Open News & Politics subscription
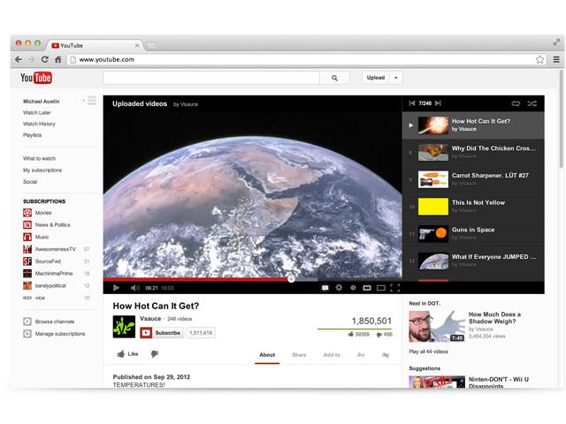This screenshot has width=566, height=424. (52, 224)
